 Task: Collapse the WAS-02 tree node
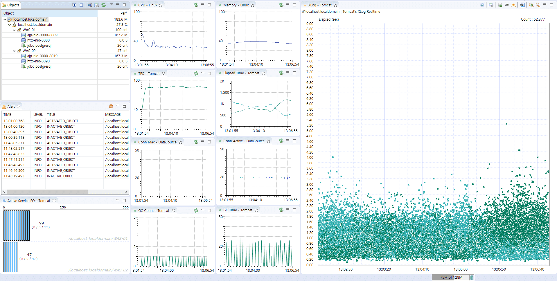14,51
